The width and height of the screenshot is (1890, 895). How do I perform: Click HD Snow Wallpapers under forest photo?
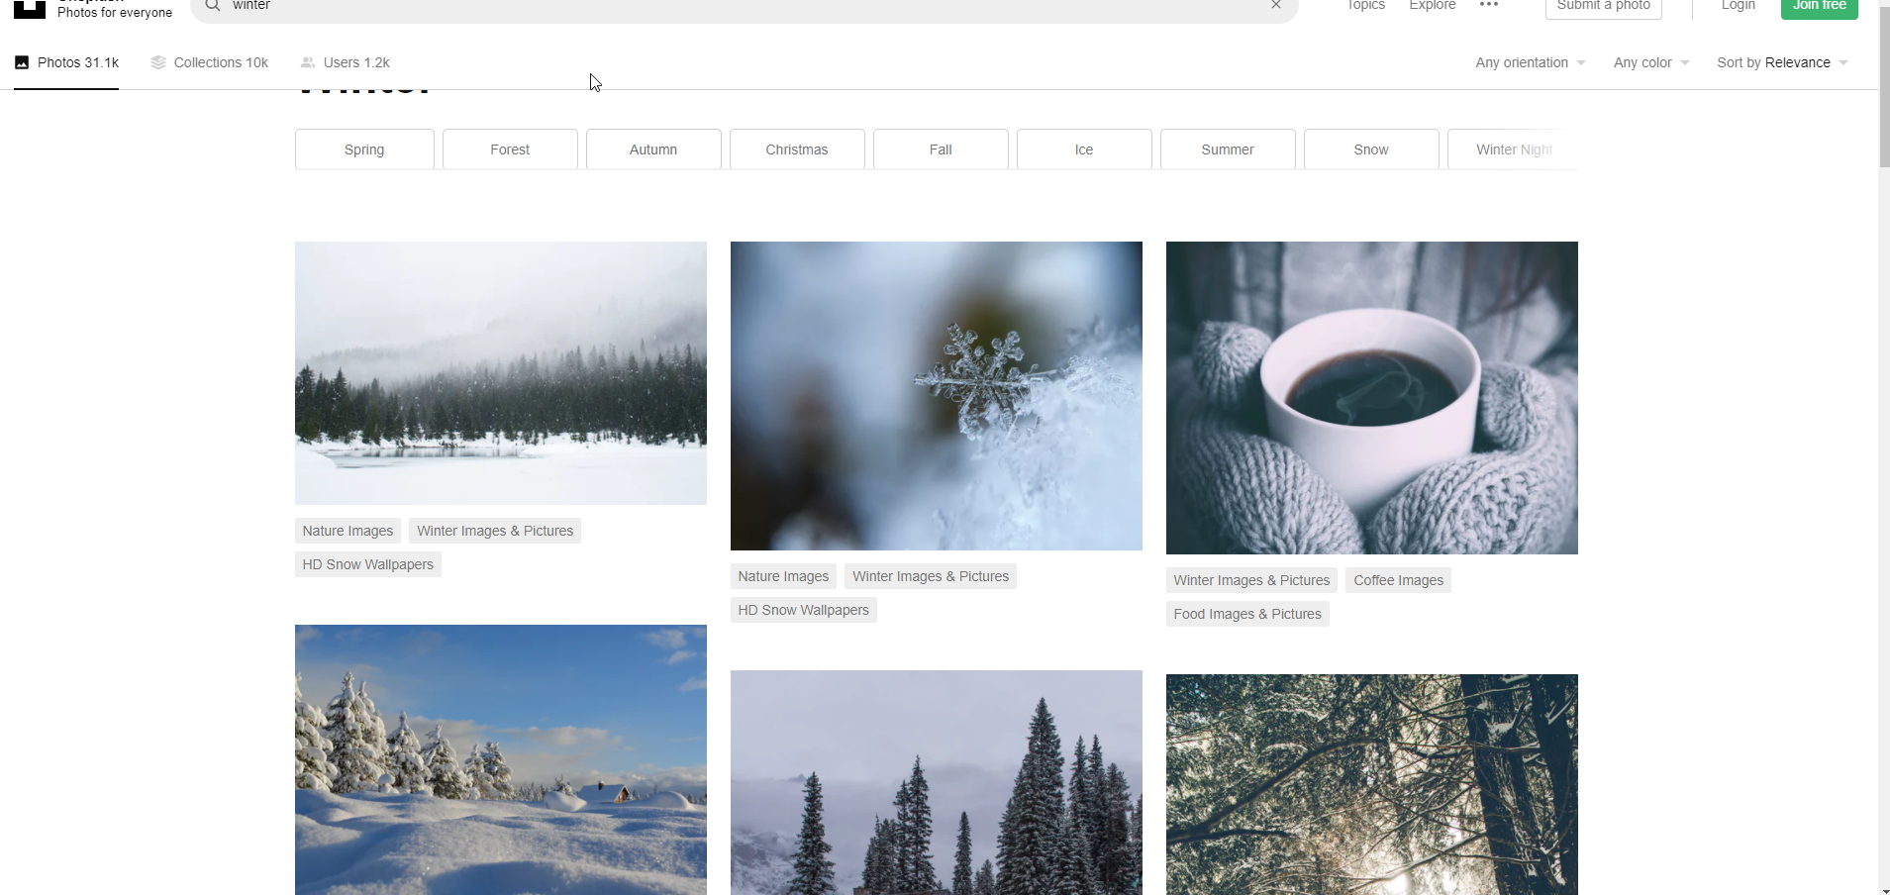click(368, 564)
